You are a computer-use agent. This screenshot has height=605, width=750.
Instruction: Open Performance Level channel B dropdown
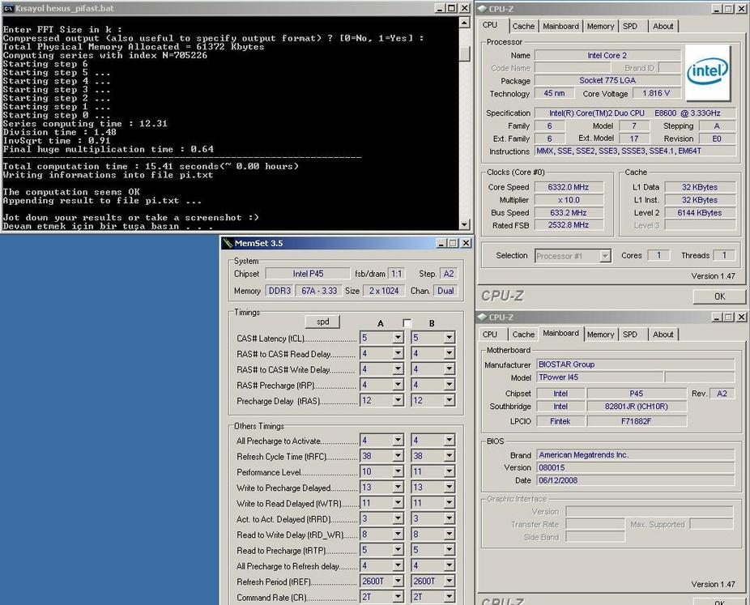[x=449, y=471]
